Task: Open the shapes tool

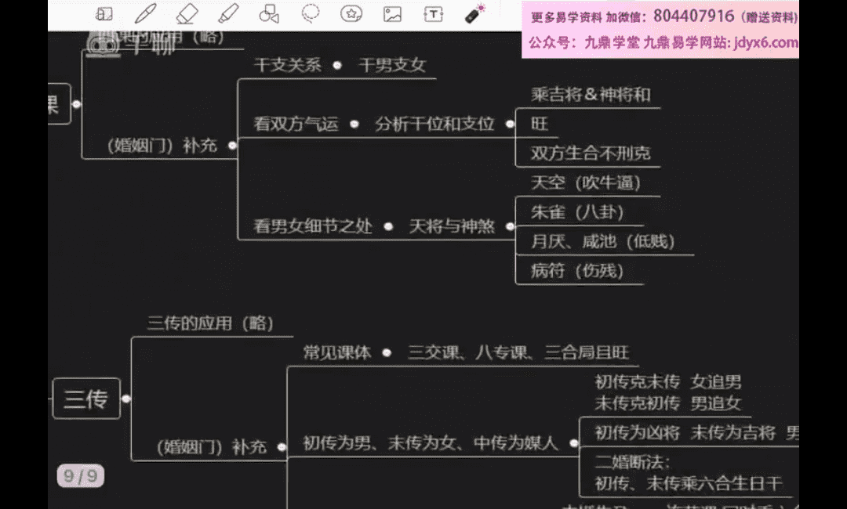Action: pyautogui.click(x=269, y=14)
